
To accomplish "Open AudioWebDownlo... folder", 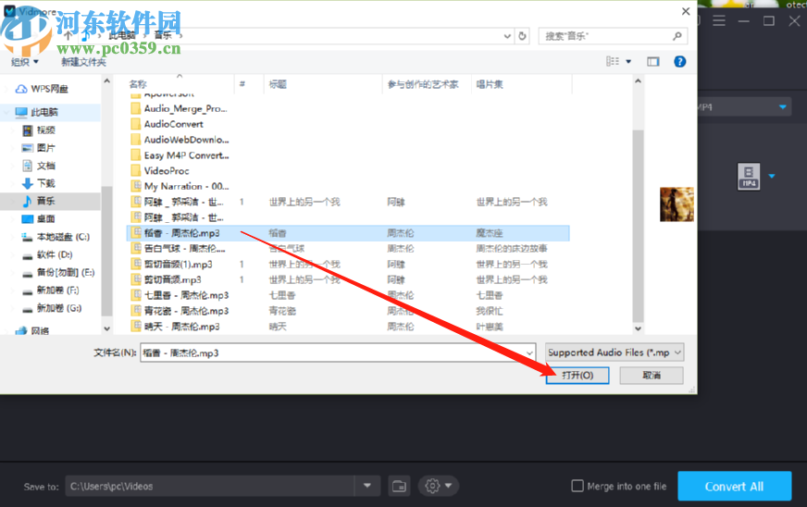I will tap(186, 140).
